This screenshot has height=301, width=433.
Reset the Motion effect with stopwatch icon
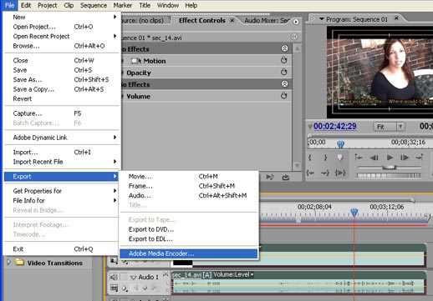coord(284,60)
